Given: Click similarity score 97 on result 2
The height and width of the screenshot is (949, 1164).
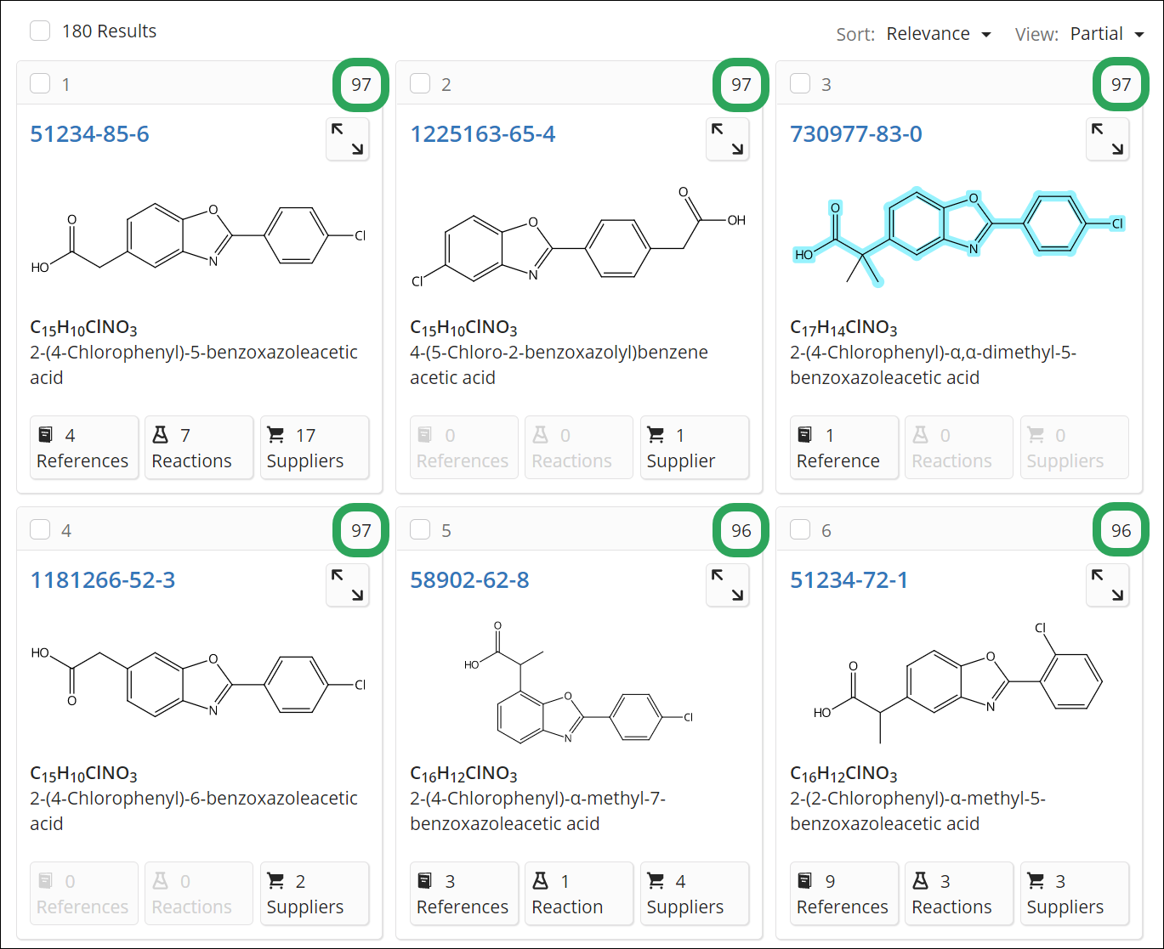Looking at the screenshot, I should [741, 84].
